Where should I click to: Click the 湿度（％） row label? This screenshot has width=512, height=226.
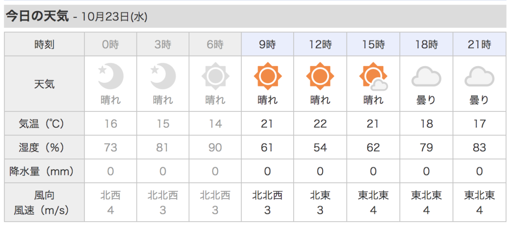tap(44, 147)
